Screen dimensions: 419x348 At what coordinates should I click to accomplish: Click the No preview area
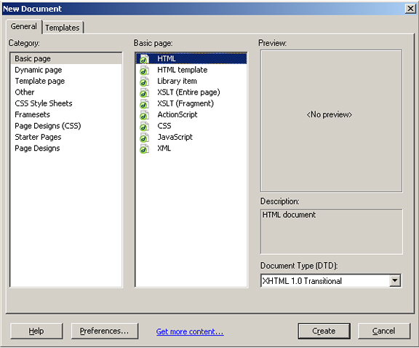(x=332, y=121)
